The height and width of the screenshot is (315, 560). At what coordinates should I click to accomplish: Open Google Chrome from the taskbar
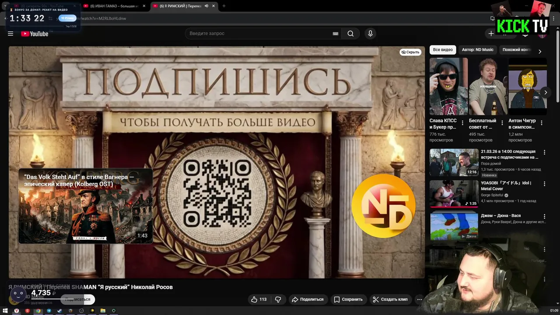click(38, 311)
